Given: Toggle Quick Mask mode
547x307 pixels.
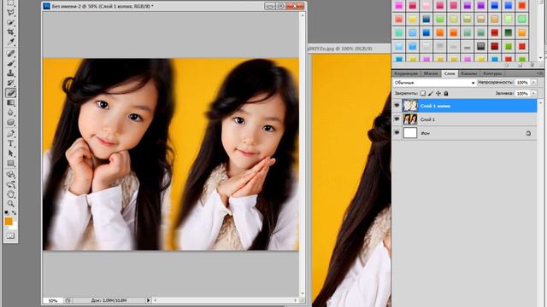Looking at the screenshot, I should coord(11,235).
